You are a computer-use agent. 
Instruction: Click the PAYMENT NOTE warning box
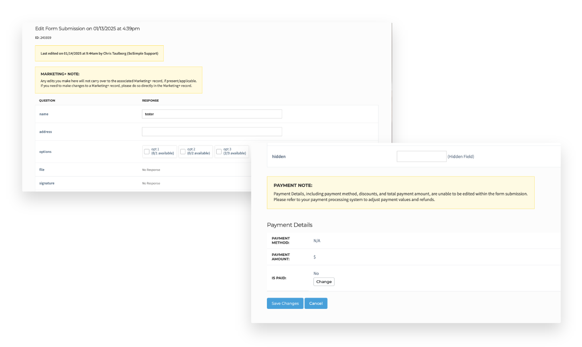pyautogui.click(x=401, y=193)
